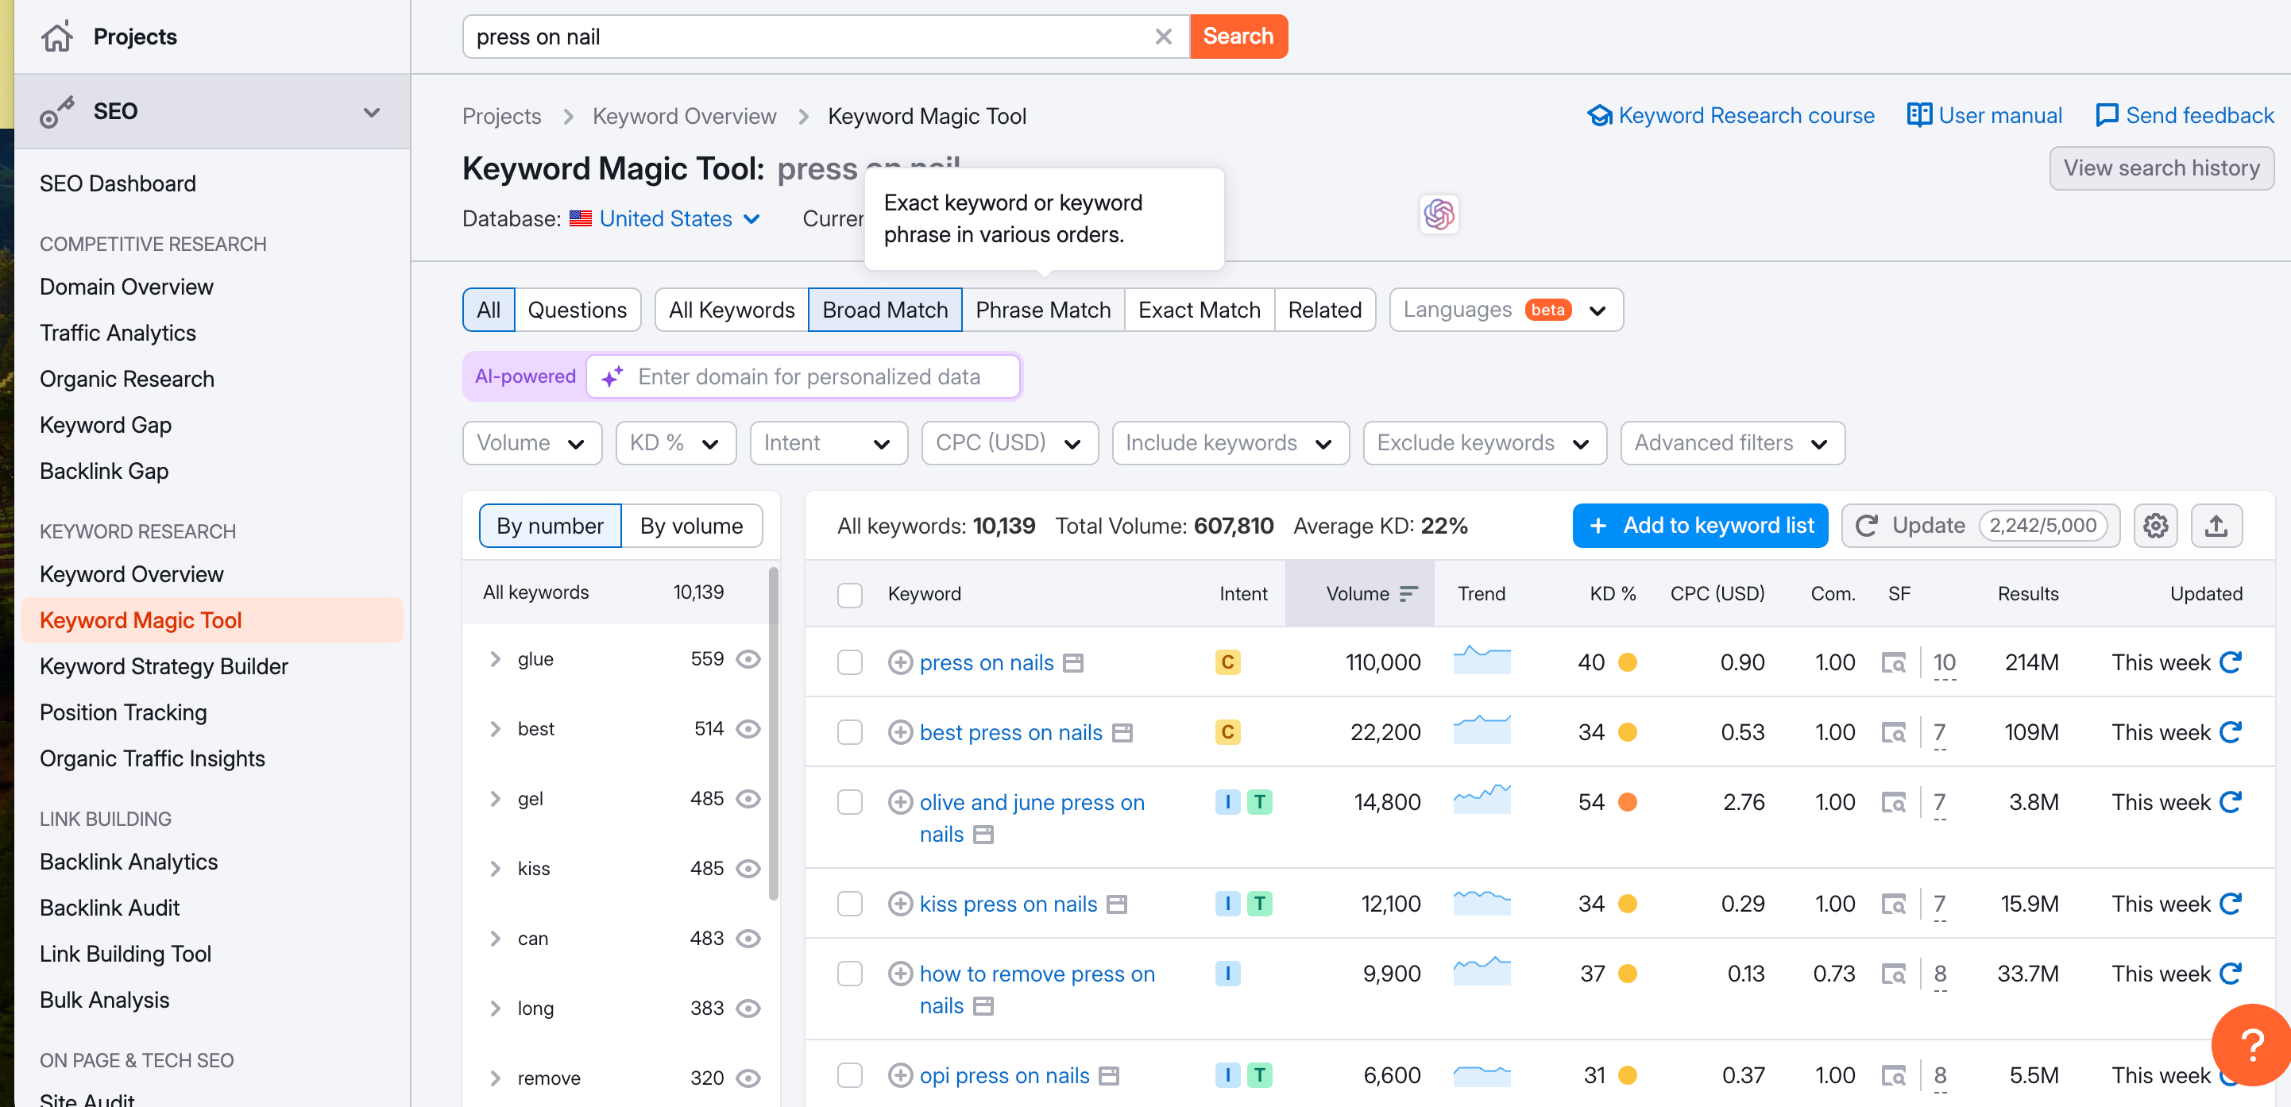Open the KD % filter dropdown
This screenshot has height=1107, width=2291.
pos(675,443)
